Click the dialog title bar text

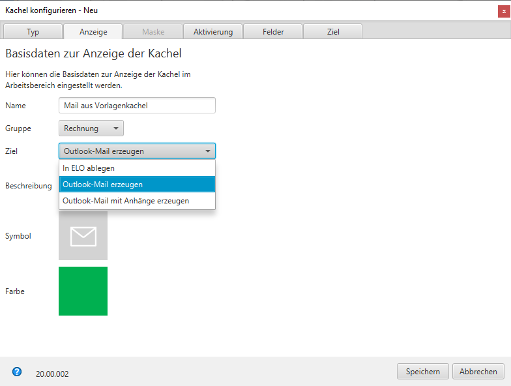pyautogui.click(x=51, y=10)
